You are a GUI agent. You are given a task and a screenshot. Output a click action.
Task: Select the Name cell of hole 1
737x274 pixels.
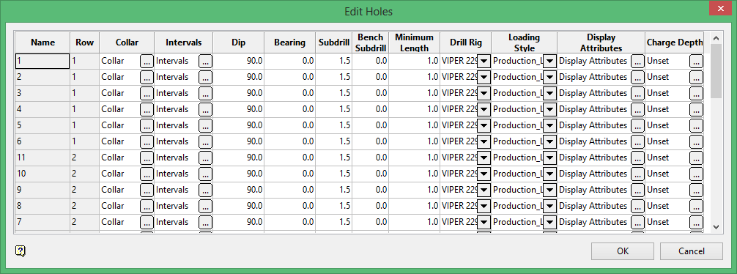pos(42,61)
